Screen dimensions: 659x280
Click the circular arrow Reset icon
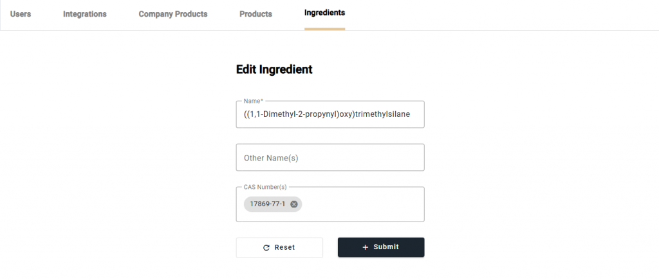click(x=266, y=247)
